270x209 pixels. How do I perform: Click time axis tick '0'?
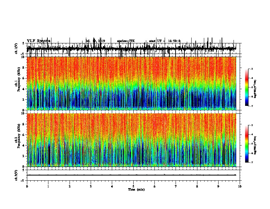27,186
